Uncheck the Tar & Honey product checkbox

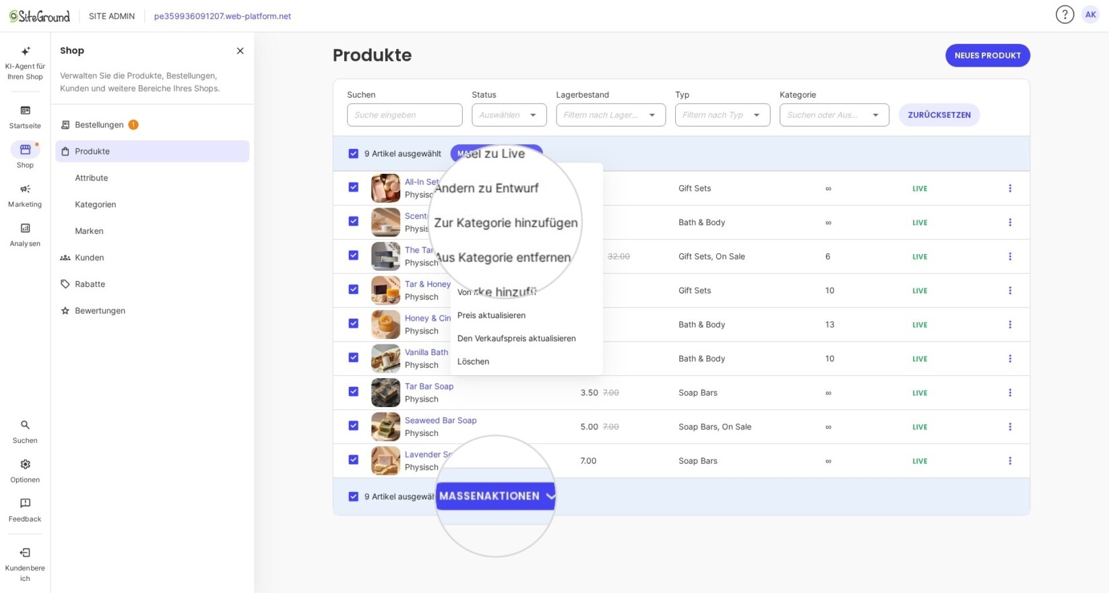pos(353,290)
